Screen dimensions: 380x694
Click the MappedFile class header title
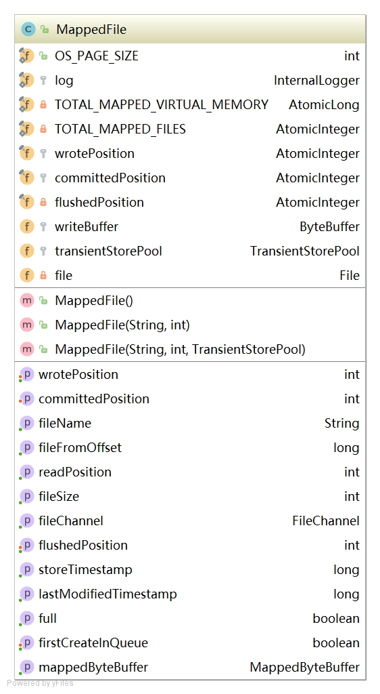(x=91, y=30)
